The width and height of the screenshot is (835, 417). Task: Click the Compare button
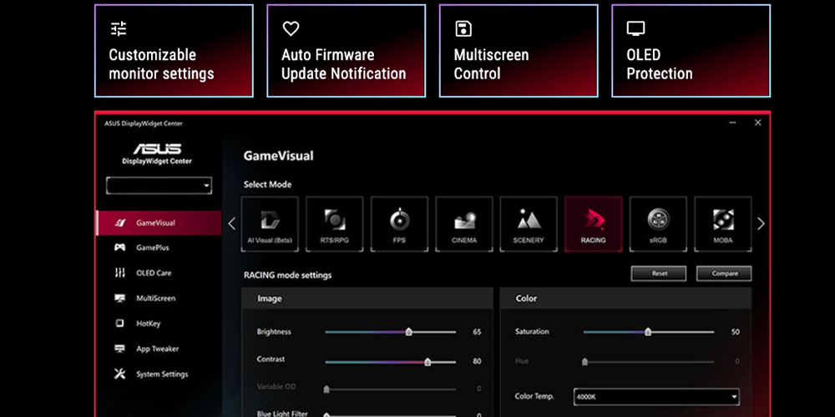724,274
